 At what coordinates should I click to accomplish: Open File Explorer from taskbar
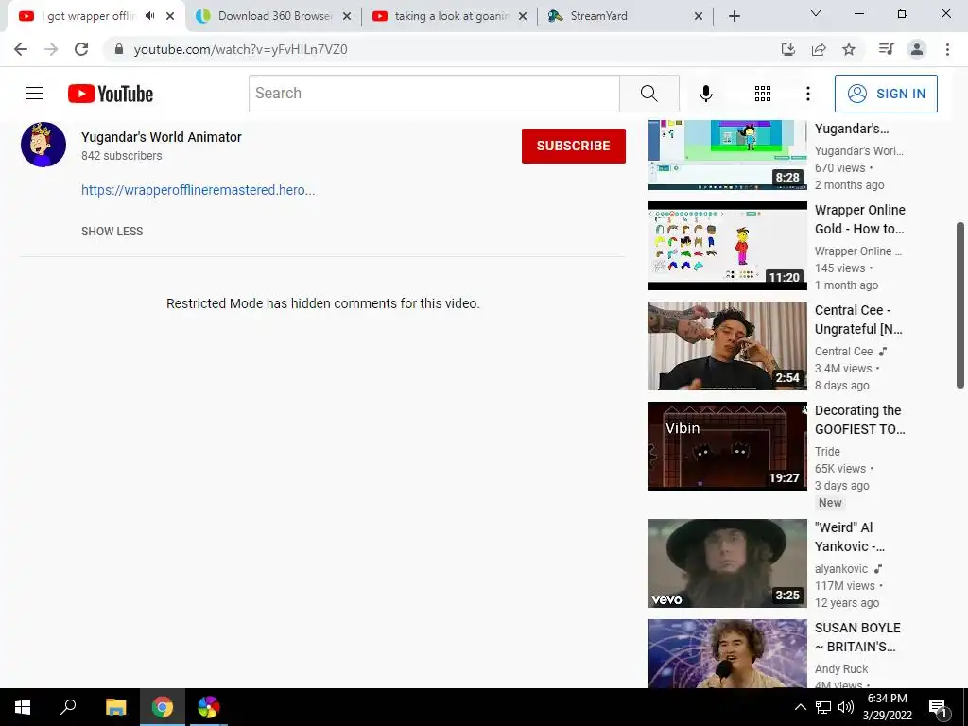click(115, 707)
